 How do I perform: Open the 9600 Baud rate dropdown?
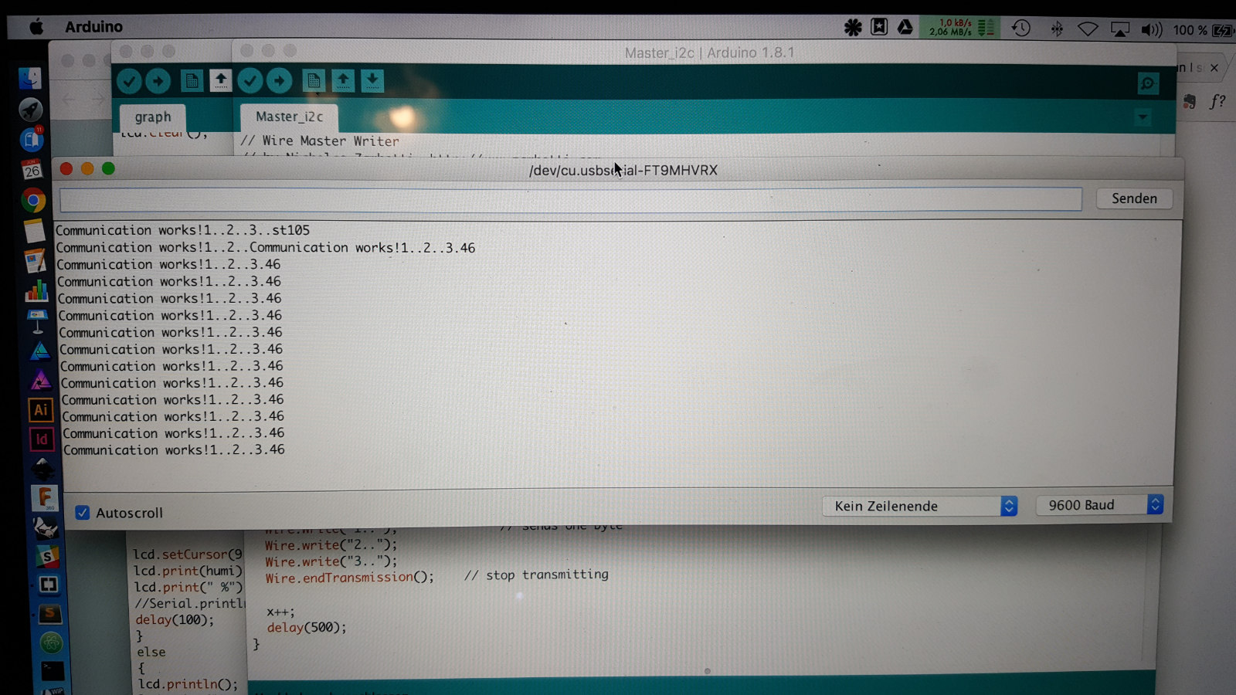(x=1099, y=505)
